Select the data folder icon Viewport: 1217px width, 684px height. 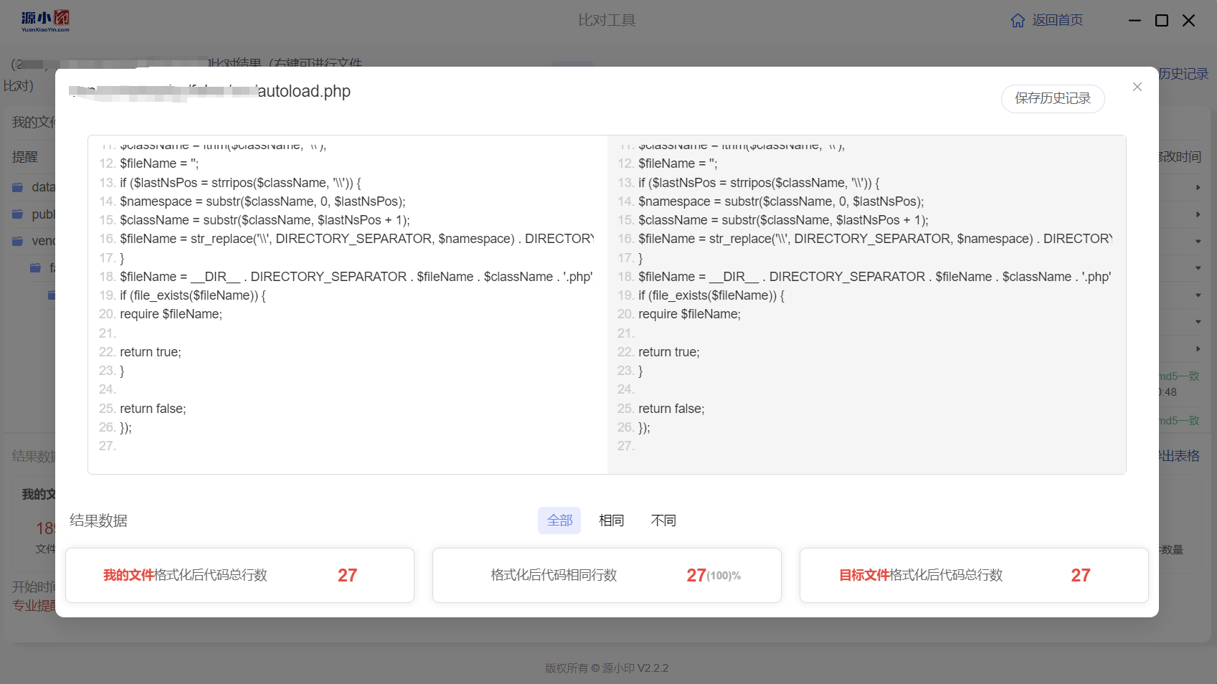pyautogui.click(x=18, y=188)
